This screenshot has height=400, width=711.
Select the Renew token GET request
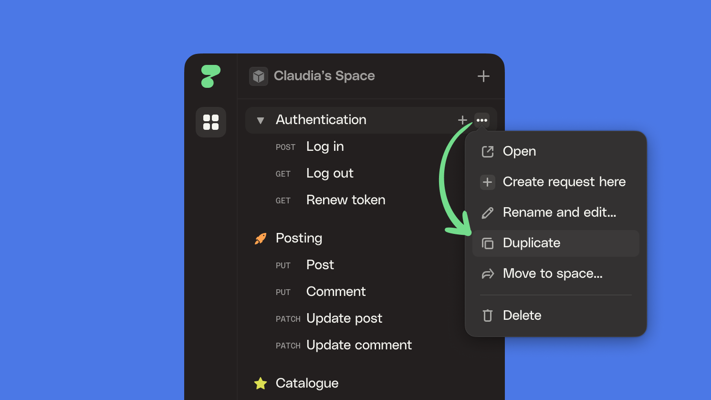click(345, 200)
